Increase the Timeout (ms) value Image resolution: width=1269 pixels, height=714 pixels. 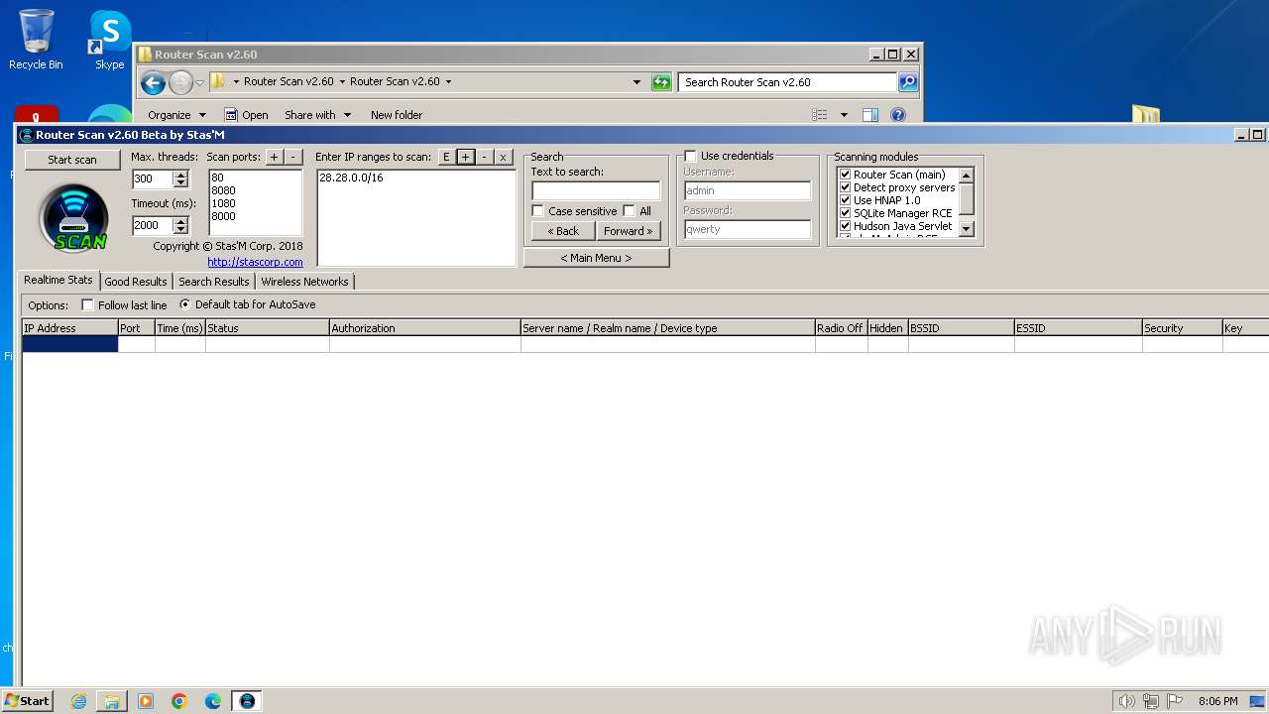coord(180,222)
